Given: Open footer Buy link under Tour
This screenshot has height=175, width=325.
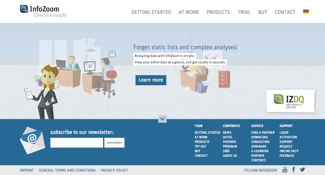Looking at the screenshot, I should [x=197, y=151].
